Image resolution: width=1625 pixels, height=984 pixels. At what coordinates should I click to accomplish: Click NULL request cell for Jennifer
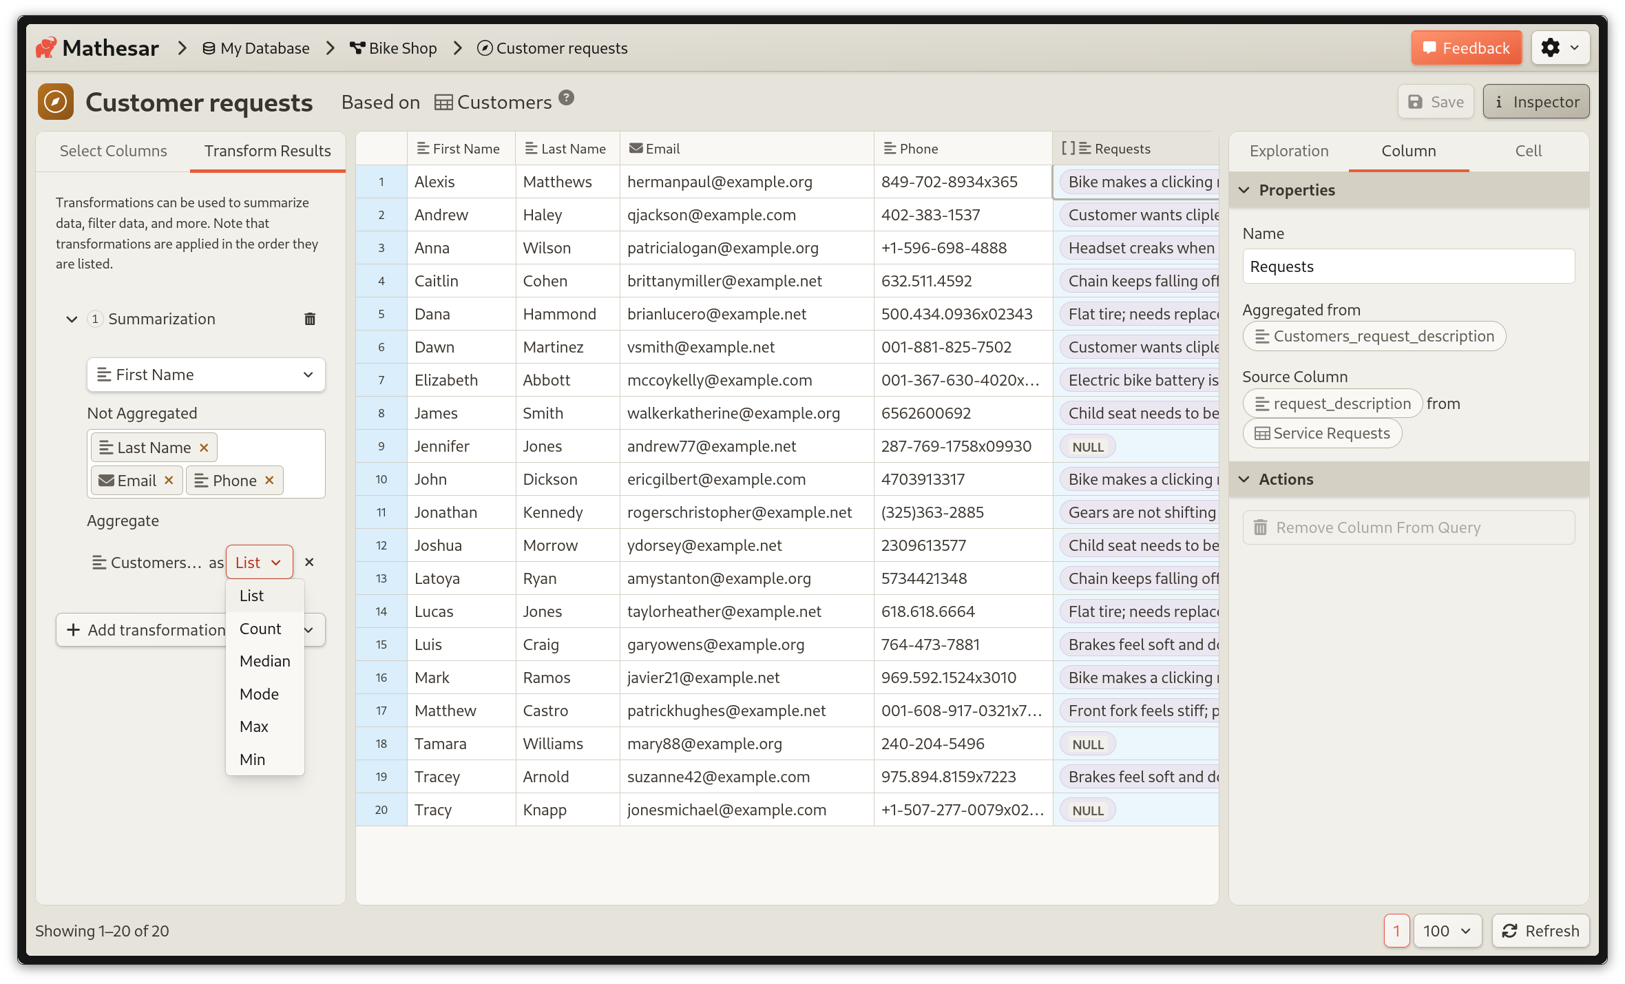(x=1135, y=446)
